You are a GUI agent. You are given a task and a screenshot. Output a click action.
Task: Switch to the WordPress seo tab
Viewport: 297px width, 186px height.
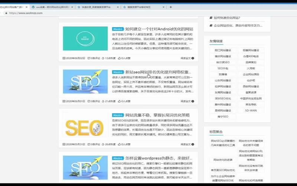point(53,7)
